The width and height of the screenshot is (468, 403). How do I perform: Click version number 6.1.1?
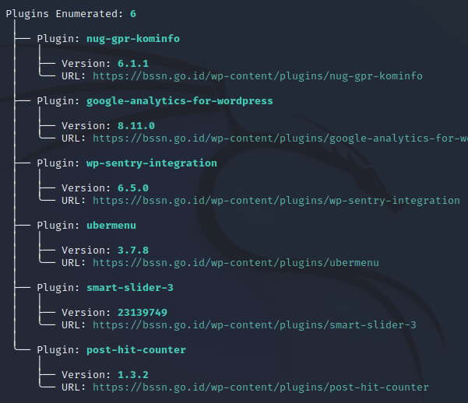[133, 64]
